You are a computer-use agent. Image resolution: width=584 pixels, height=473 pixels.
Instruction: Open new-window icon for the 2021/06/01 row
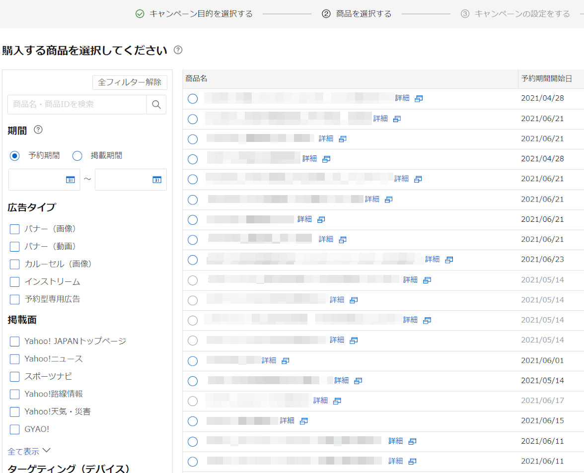(x=285, y=361)
